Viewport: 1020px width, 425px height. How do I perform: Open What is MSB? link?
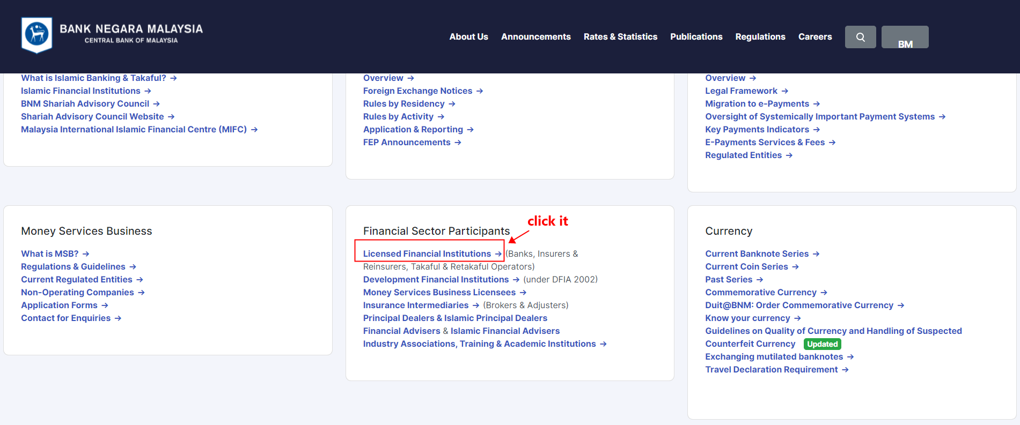click(55, 254)
